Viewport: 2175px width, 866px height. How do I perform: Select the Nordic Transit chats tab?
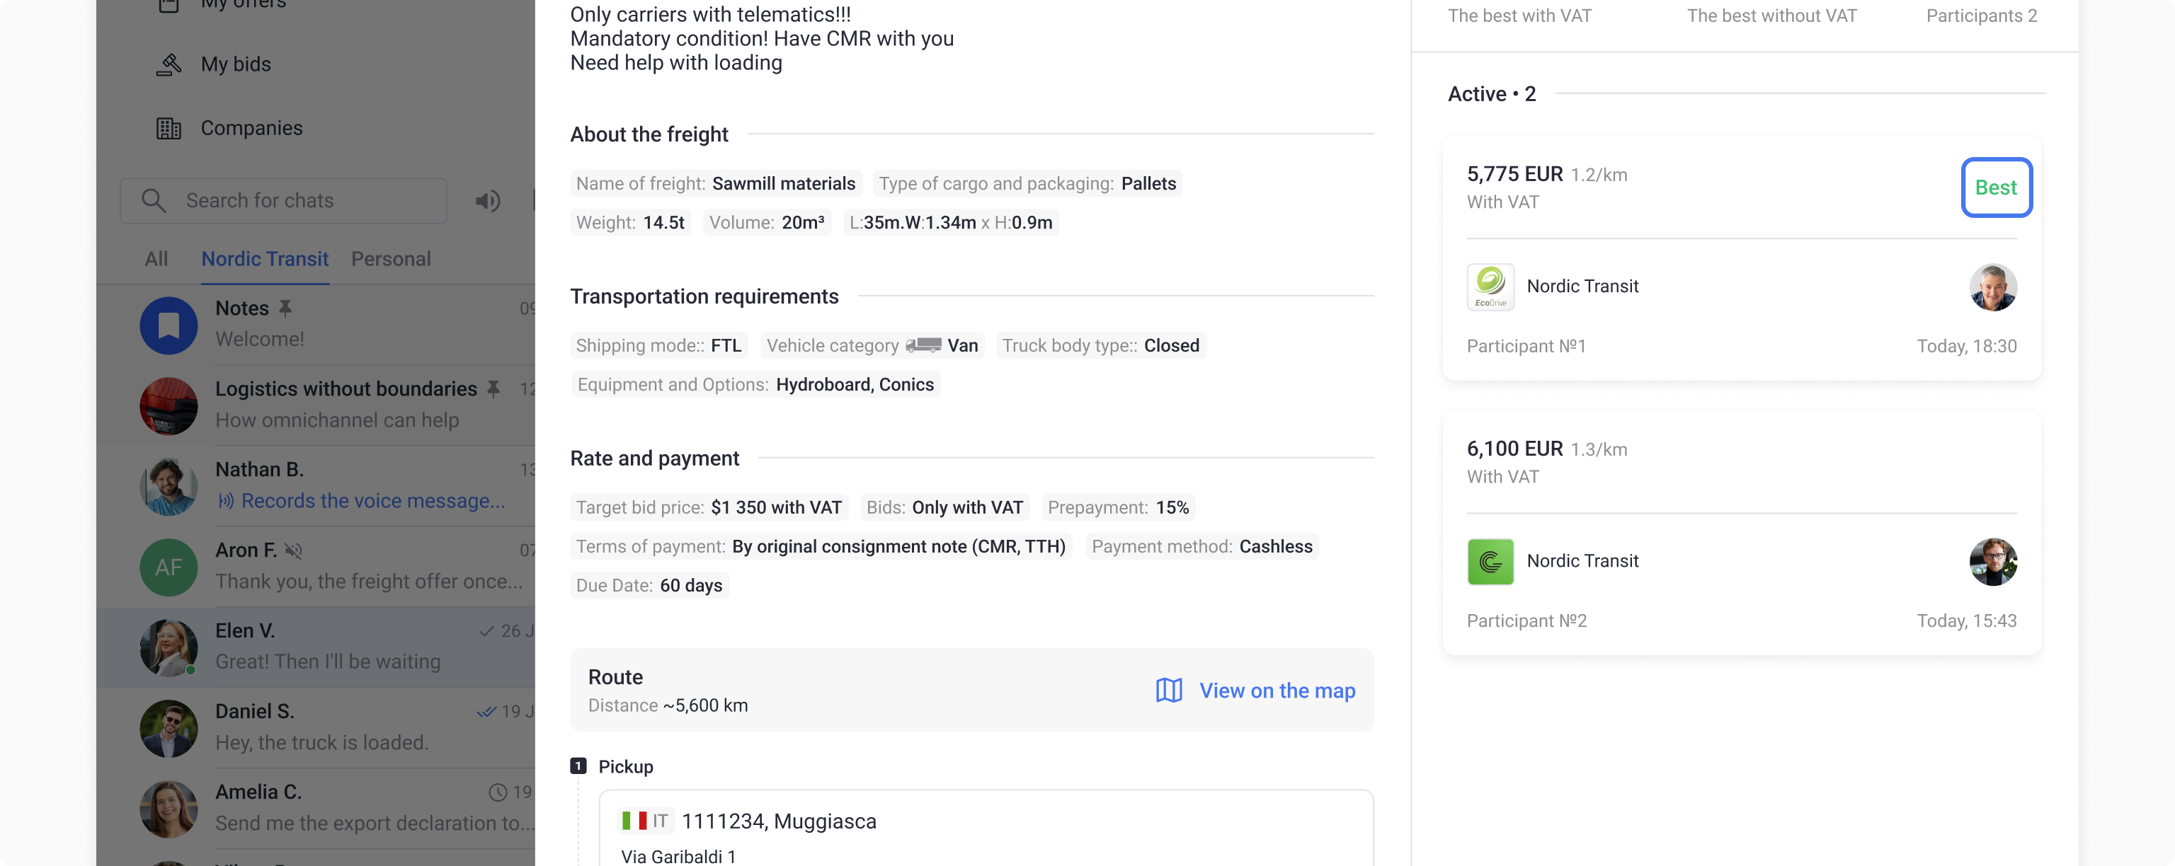(x=265, y=259)
